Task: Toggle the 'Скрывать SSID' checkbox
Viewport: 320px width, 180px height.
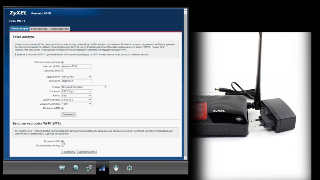Action: click(62, 71)
